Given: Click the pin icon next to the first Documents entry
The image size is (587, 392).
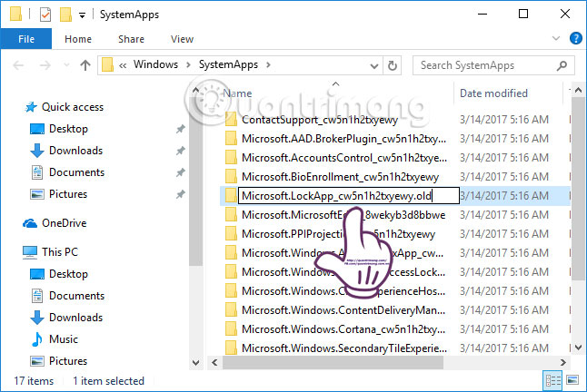Looking at the screenshot, I should pos(181,172).
